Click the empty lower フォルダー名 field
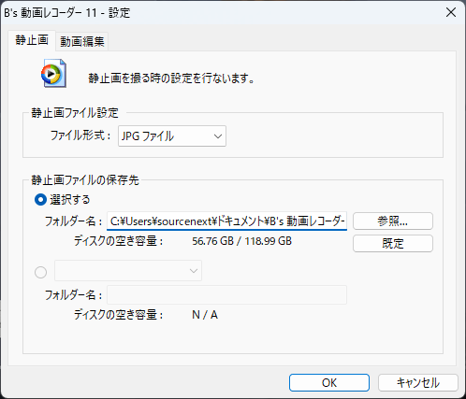The height and width of the screenshot is (399, 466). coord(226,294)
